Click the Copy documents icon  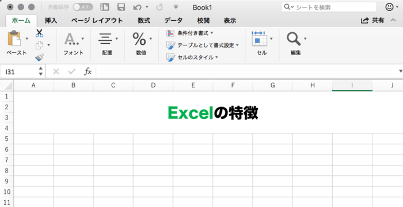[39, 45]
